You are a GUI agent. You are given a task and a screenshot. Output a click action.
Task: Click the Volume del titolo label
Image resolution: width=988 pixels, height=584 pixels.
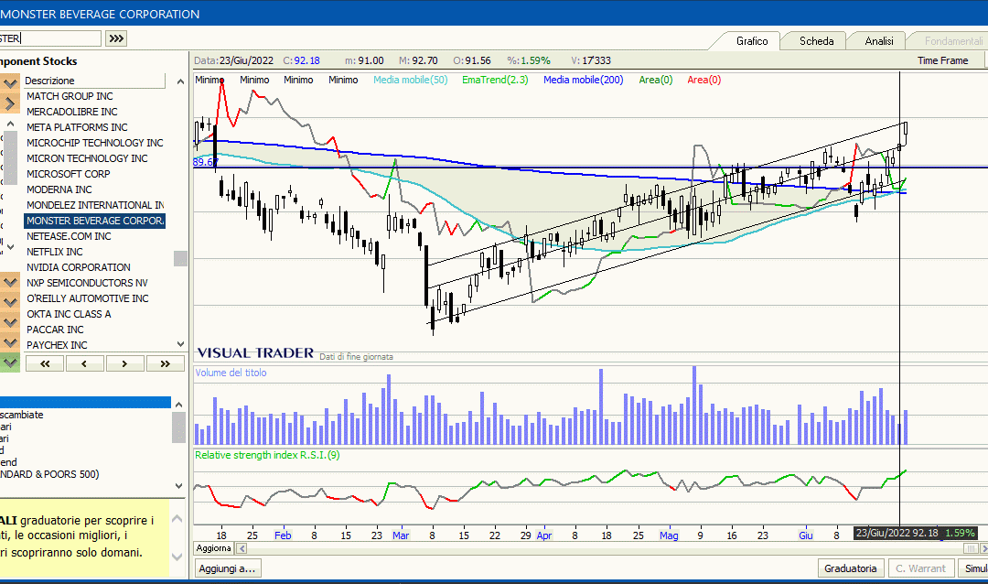[231, 373]
